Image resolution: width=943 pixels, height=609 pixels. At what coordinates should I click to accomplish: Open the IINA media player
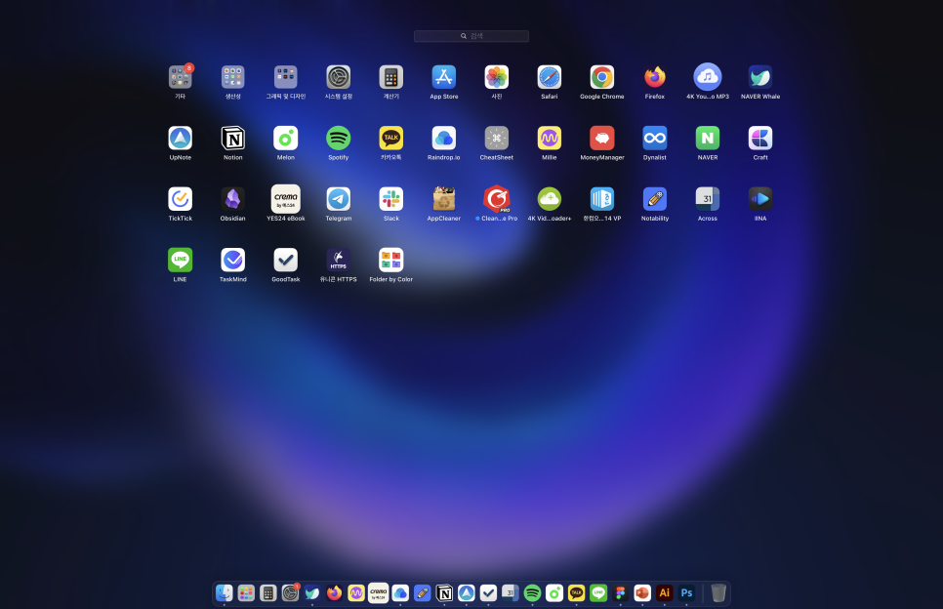(760, 199)
